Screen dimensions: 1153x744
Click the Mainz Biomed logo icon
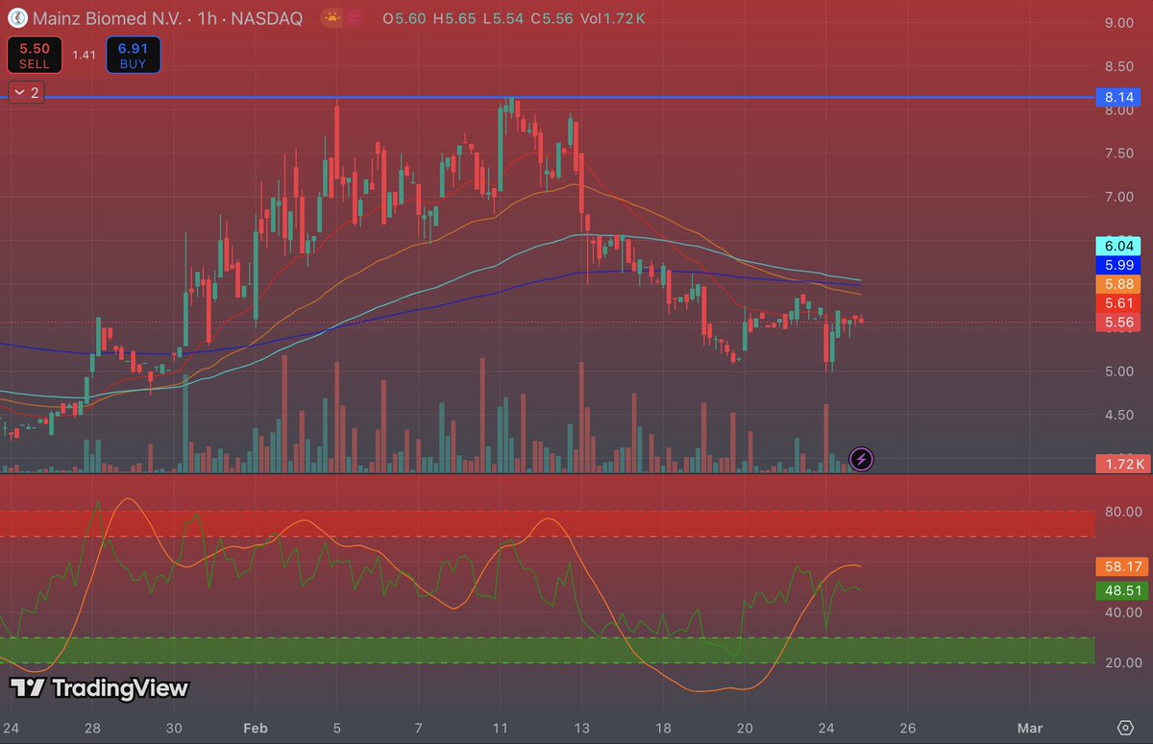[x=17, y=18]
